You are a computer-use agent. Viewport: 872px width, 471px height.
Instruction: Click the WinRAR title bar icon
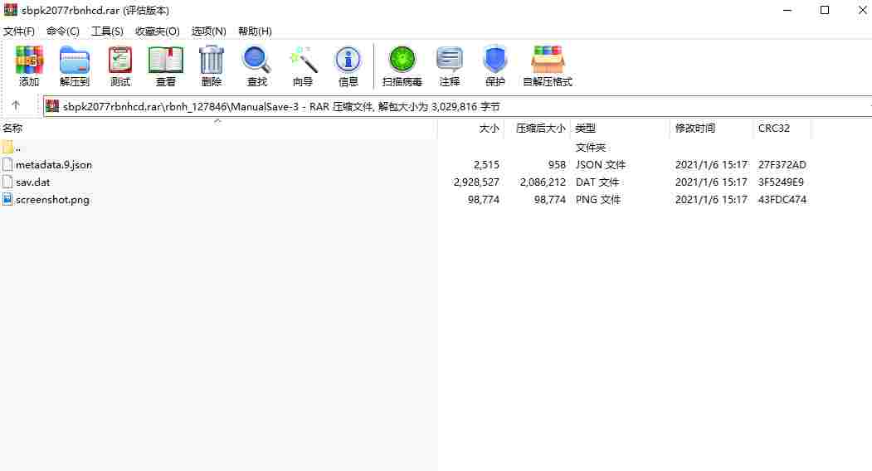11,9
